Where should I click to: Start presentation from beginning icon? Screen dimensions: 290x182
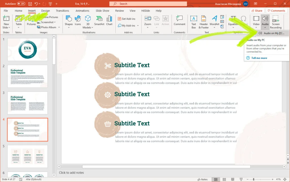point(50,4)
